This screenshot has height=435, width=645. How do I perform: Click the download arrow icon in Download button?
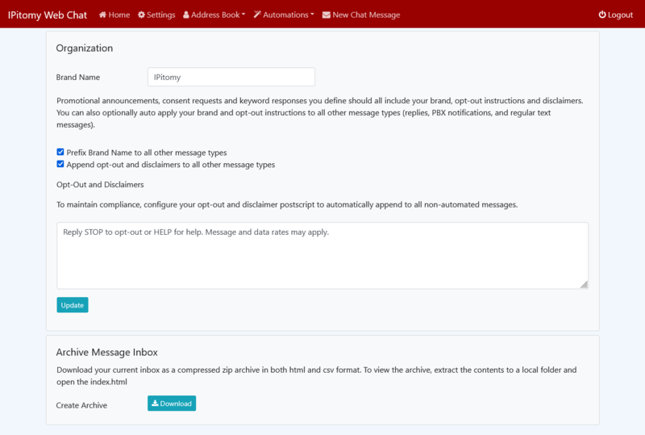coord(155,404)
